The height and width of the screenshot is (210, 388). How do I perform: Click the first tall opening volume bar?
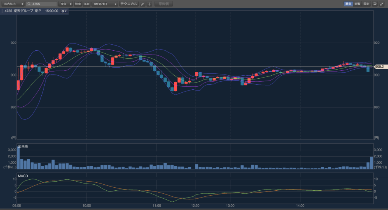18,158
